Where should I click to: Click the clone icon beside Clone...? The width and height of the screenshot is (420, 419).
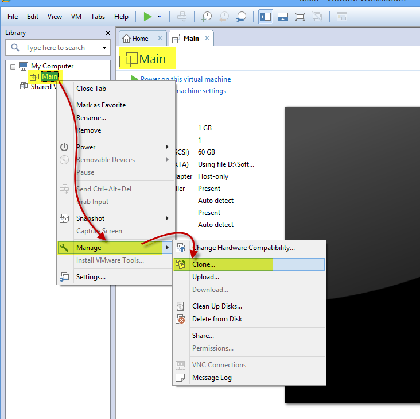[x=180, y=264]
